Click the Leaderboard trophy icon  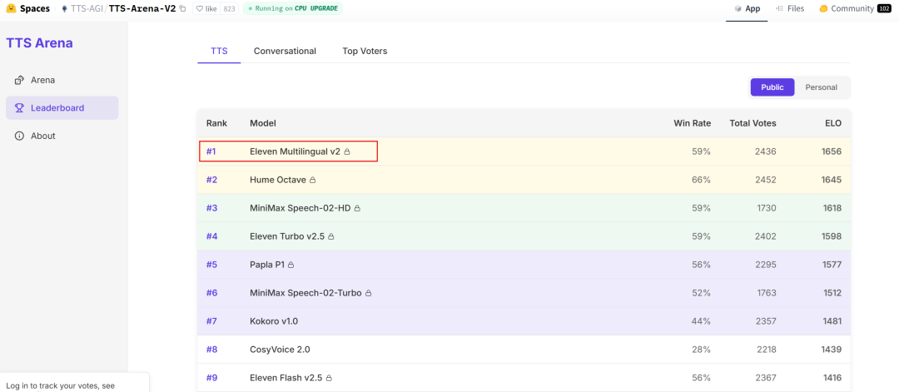(x=19, y=107)
